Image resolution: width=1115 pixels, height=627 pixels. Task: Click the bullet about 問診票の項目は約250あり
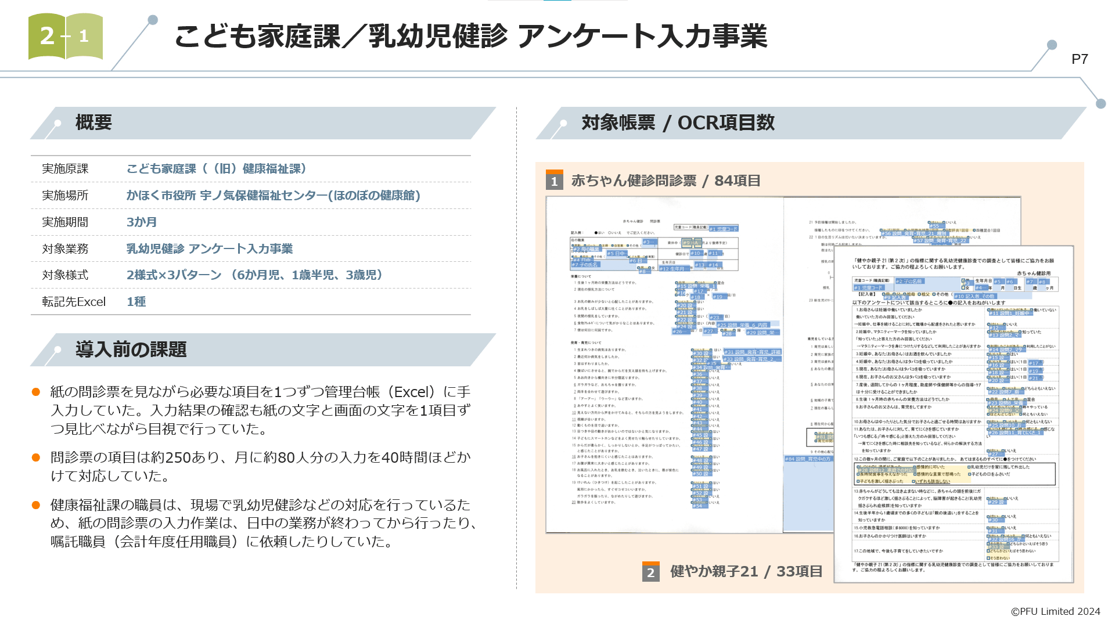click(x=260, y=467)
